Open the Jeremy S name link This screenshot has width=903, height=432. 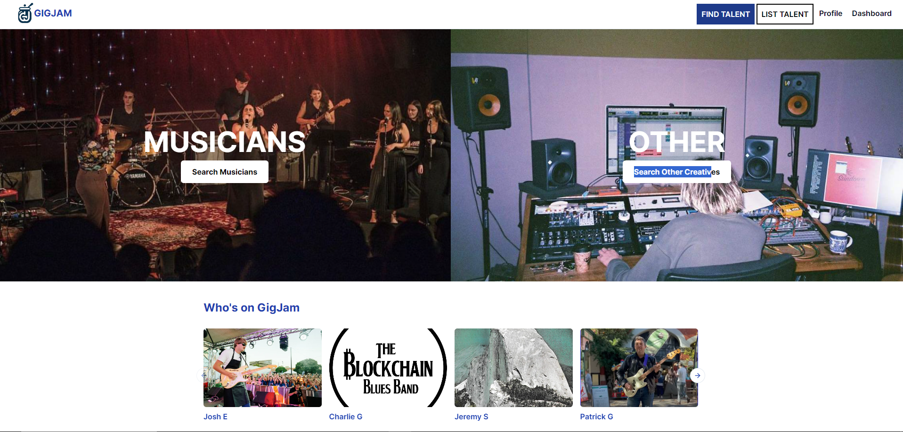click(x=471, y=416)
